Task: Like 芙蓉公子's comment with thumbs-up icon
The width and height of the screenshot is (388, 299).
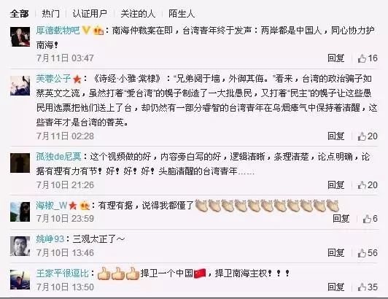Action: pos(362,136)
